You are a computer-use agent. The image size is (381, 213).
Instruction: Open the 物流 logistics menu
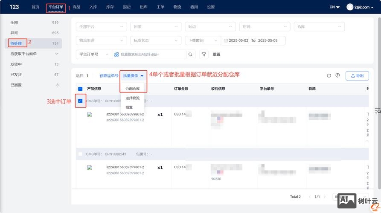coord(177,7)
